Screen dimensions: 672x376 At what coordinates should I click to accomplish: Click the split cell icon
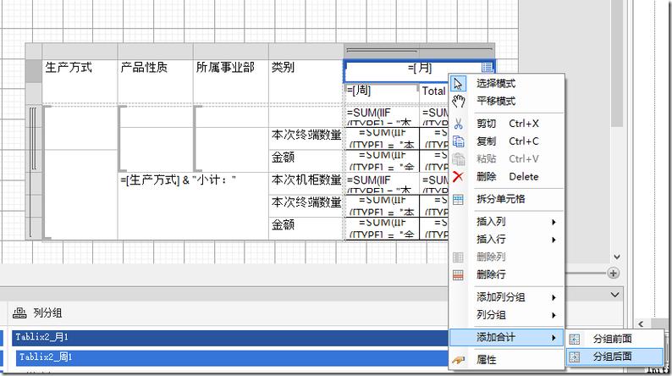(458, 199)
